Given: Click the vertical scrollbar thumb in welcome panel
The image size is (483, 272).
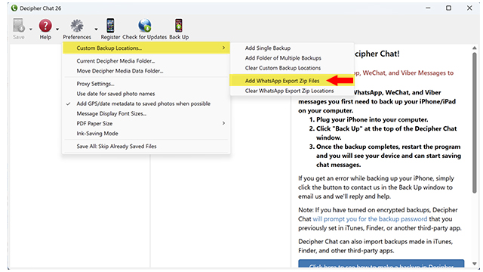Looking at the screenshot, I should (475, 122).
